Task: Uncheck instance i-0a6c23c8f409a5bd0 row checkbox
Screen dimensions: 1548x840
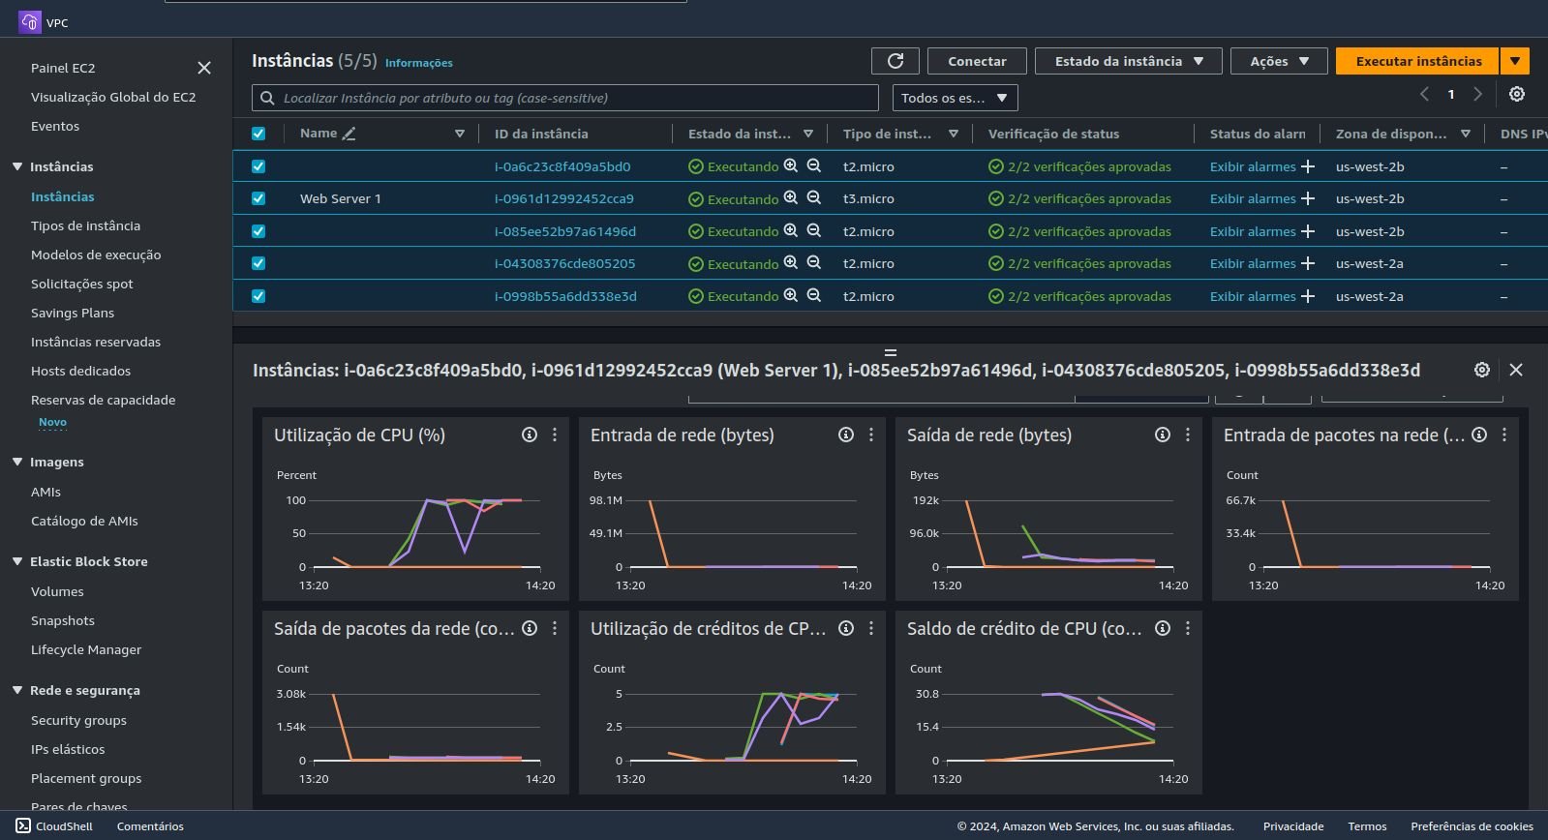Action: [258, 166]
